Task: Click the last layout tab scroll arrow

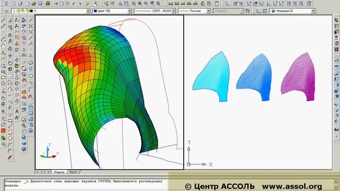Action: pyautogui.click(x=49, y=172)
